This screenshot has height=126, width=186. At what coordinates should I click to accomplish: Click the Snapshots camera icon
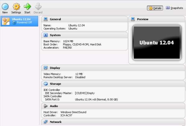168,8
